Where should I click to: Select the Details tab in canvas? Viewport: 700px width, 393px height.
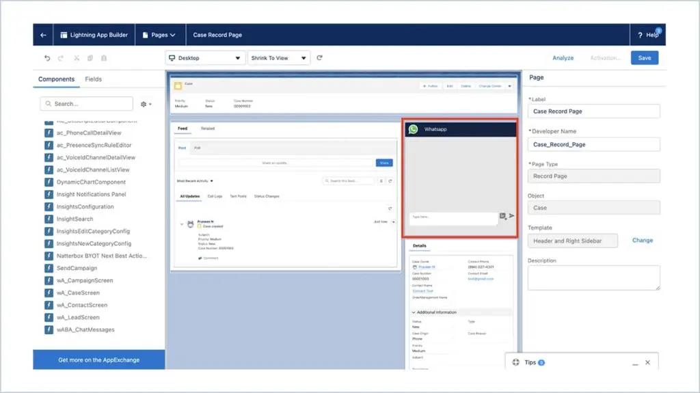tap(419, 245)
